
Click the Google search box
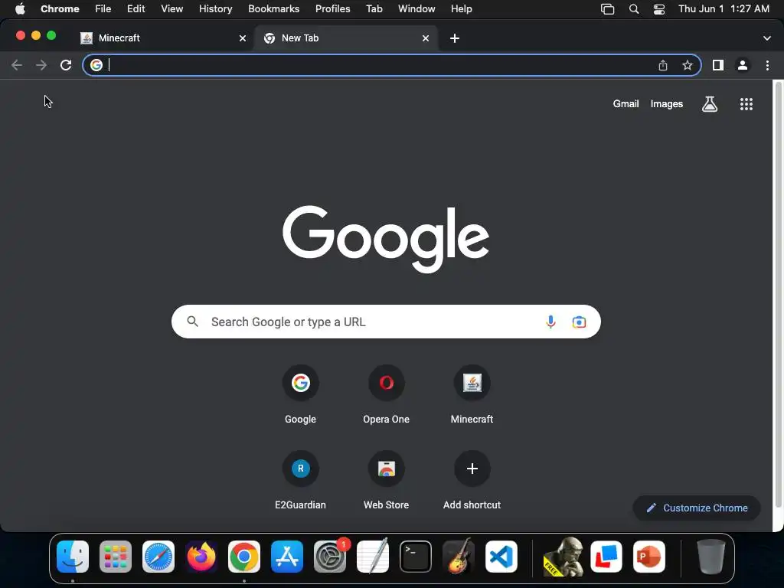click(x=386, y=322)
